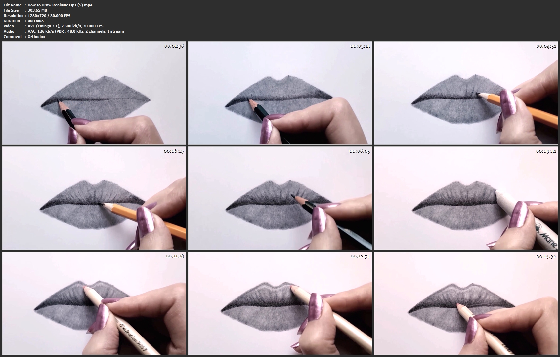The image size is (560, 357).
Task: Open the thumbnail at 00:08:05
Action: click(280, 198)
